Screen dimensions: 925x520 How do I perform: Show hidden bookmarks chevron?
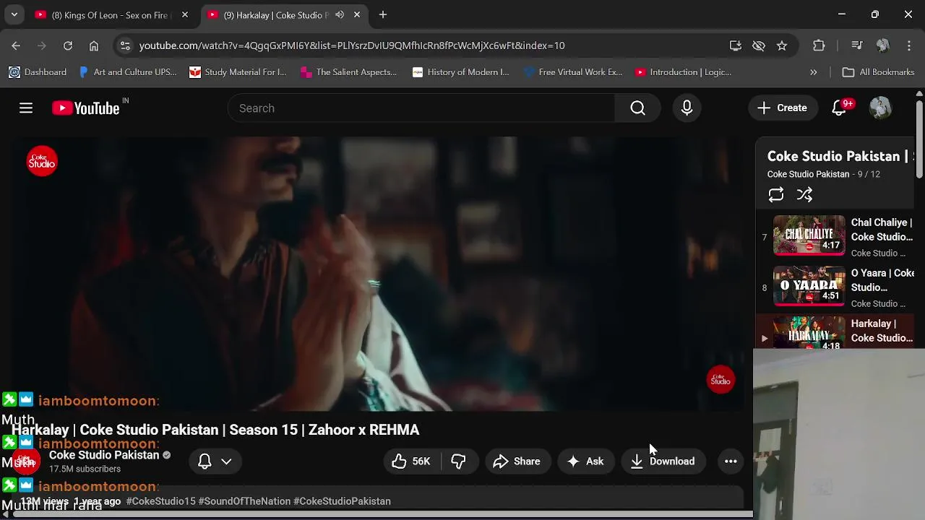(814, 72)
